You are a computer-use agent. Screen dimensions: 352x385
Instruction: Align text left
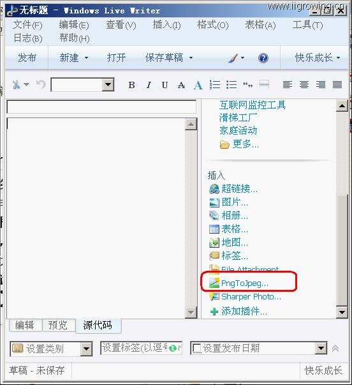click(x=288, y=84)
